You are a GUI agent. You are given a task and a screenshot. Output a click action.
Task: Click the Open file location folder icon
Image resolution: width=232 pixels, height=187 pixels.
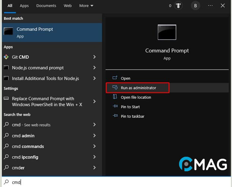pyautogui.click(x=115, y=97)
